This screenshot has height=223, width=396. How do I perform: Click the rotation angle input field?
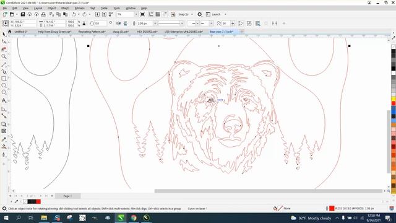pyautogui.click(x=100, y=24)
